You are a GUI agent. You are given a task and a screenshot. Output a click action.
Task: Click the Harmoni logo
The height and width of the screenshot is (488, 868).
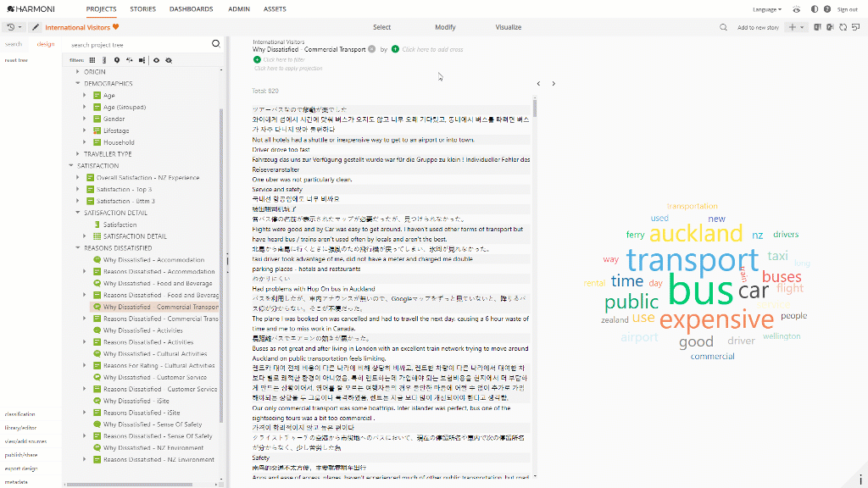click(31, 8)
